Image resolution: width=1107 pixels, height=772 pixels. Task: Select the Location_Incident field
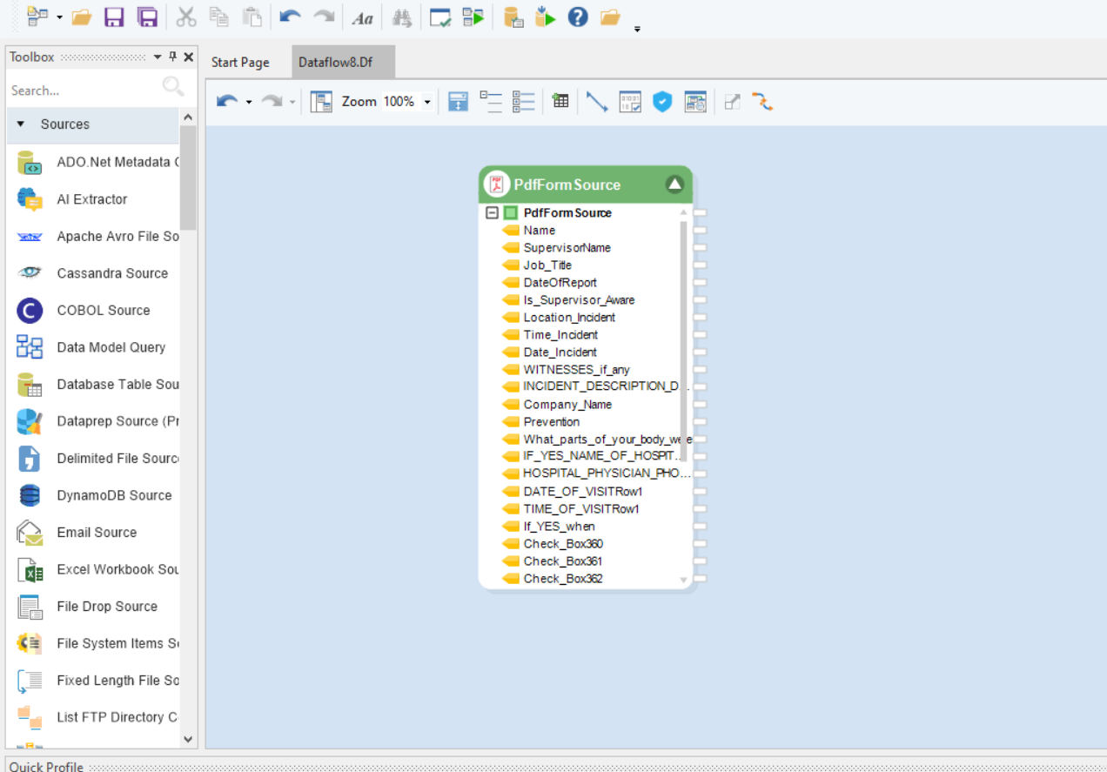[x=569, y=317]
